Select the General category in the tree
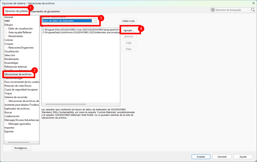 pyautogui.click(x=9, y=17)
